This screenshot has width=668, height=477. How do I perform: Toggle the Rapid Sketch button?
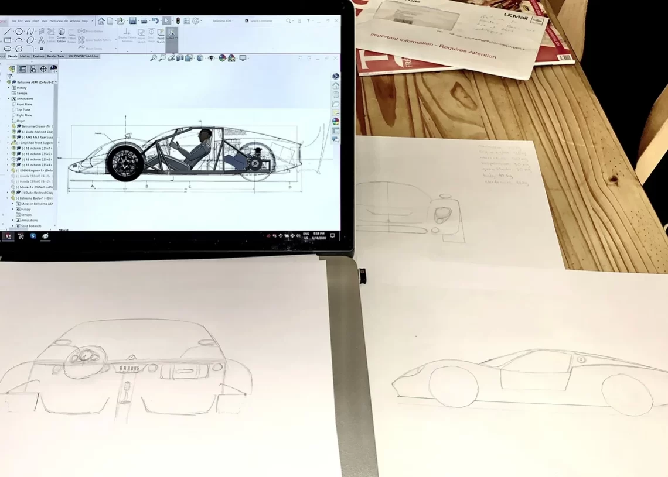[x=161, y=36]
